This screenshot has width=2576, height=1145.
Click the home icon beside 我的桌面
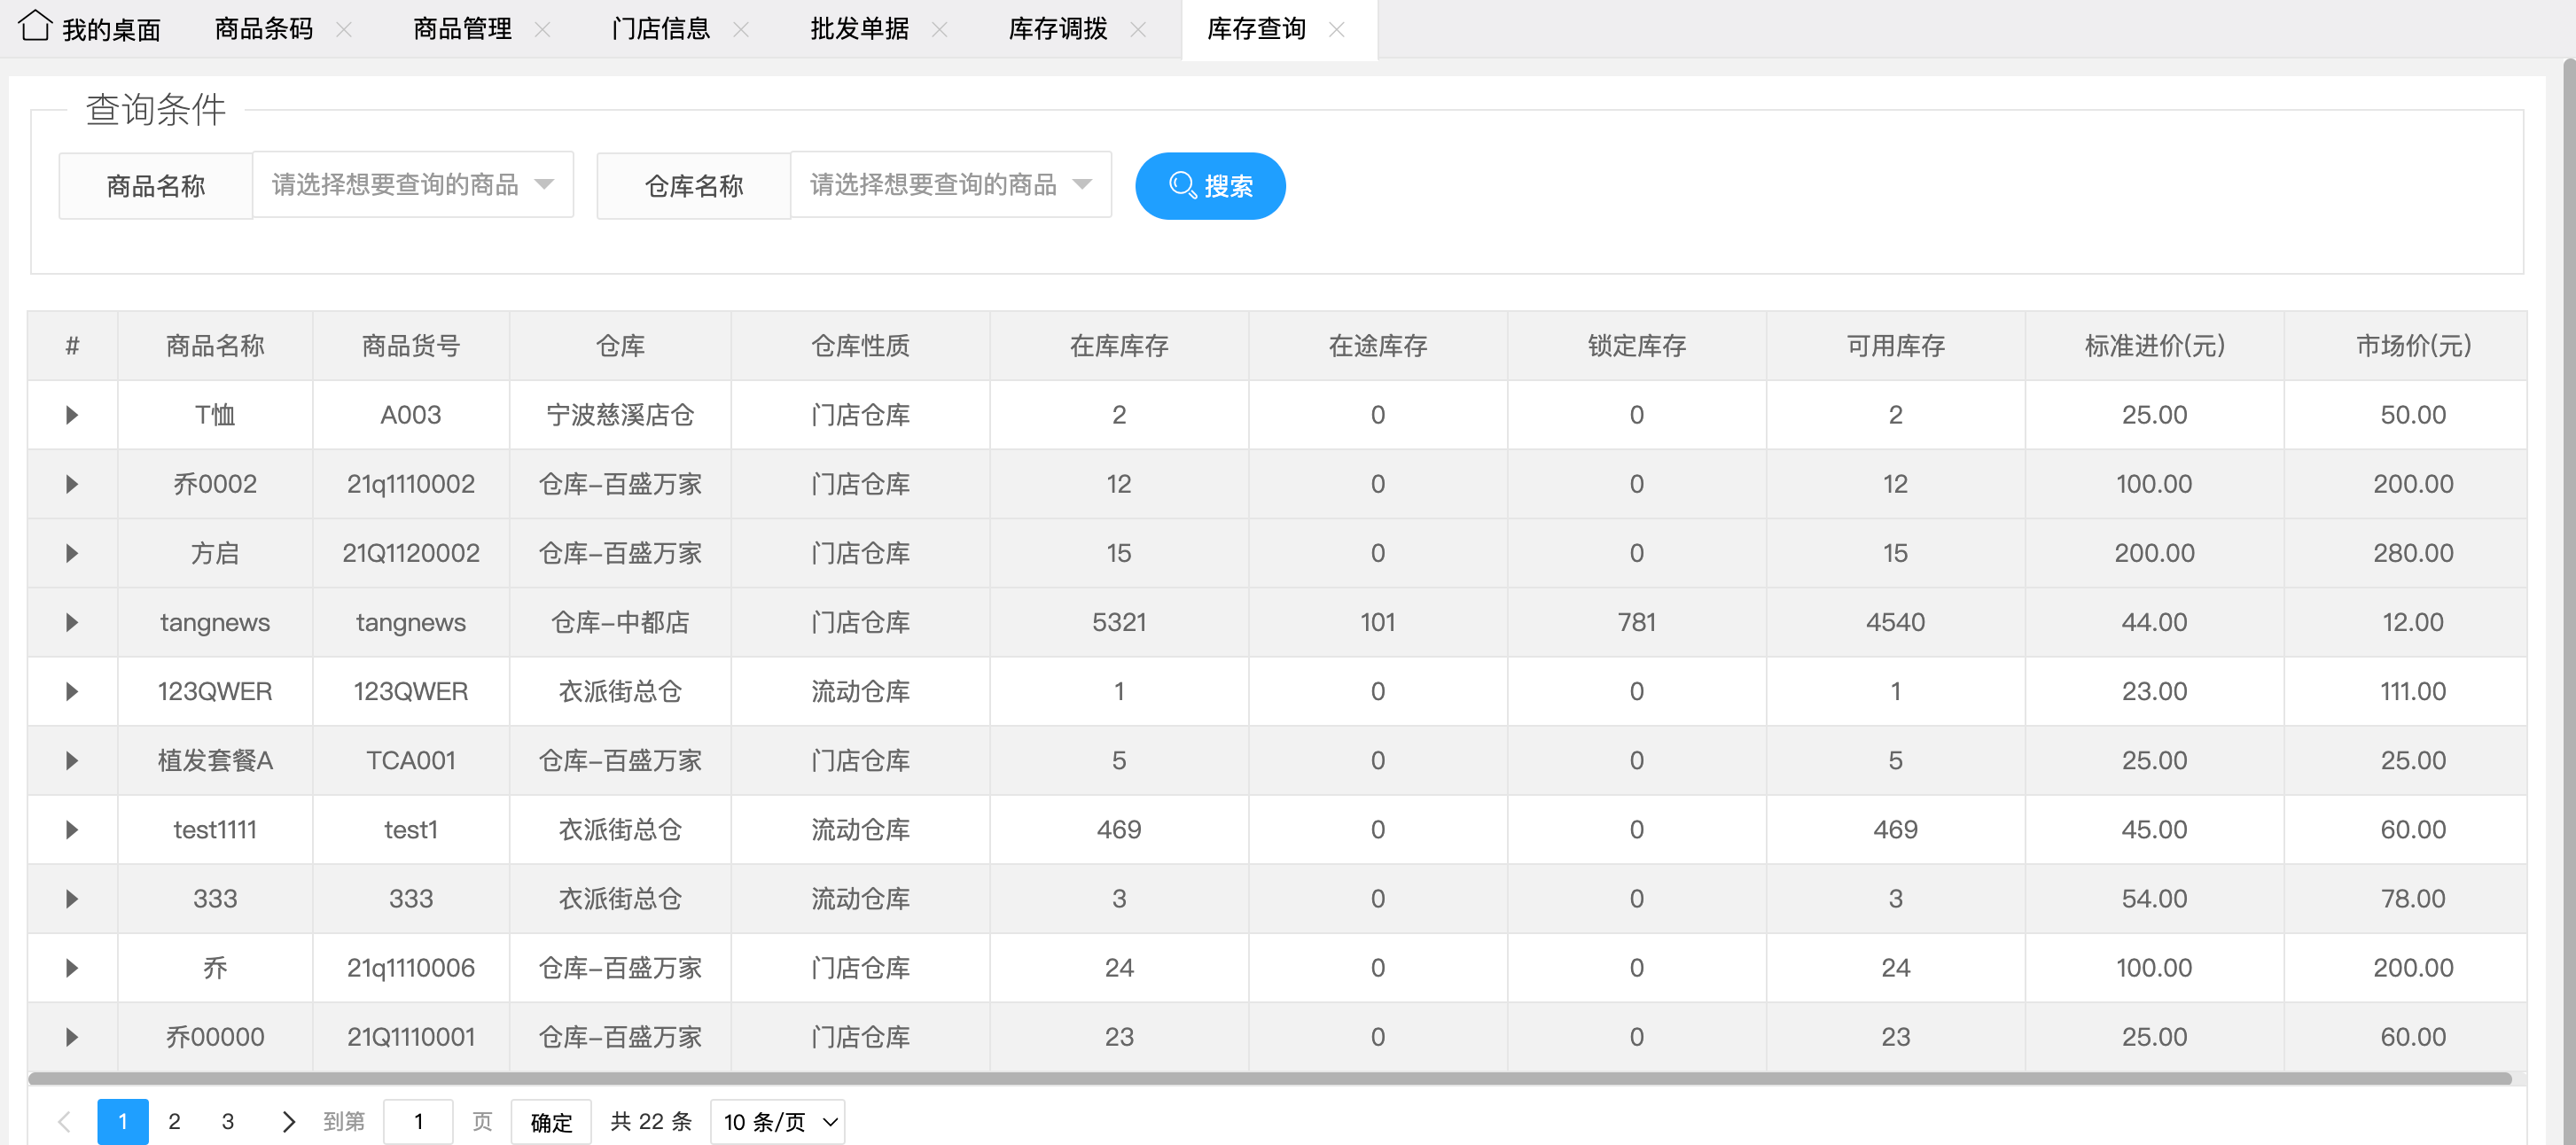pyautogui.click(x=35, y=25)
